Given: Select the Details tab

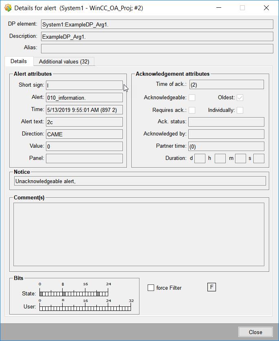Looking at the screenshot, I should coord(19,61).
